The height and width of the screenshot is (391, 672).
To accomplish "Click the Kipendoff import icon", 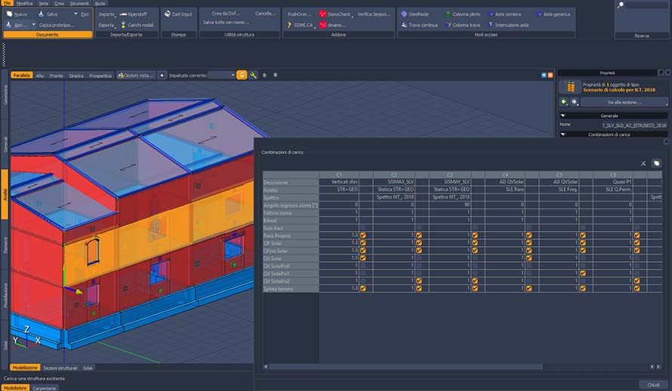I will point(123,14).
